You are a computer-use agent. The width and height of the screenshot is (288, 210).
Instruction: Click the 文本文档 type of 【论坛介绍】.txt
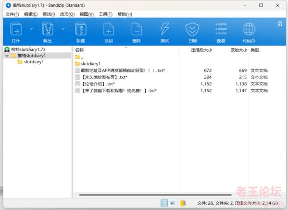[x=259, y=84]
